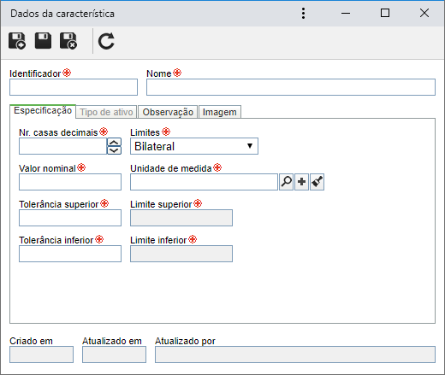This screenshot has height=375, width=445.
Task: Click the Save and exit icon
Action: (x=68, y=41)
